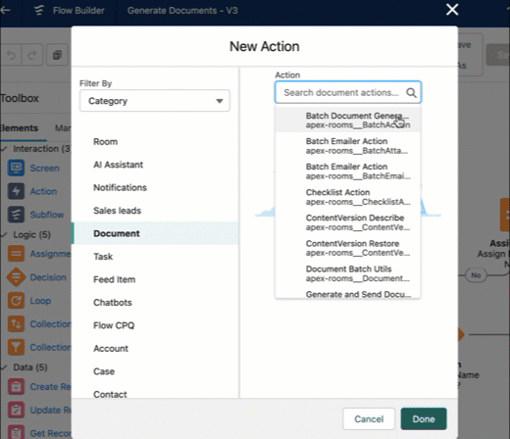Select the Feed Item category
Screen dimensions: 510x439
pyautogui.click(x=155, y=279)
